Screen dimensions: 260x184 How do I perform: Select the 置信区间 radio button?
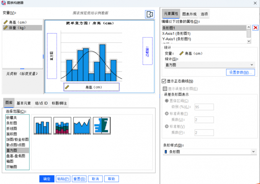167,101
